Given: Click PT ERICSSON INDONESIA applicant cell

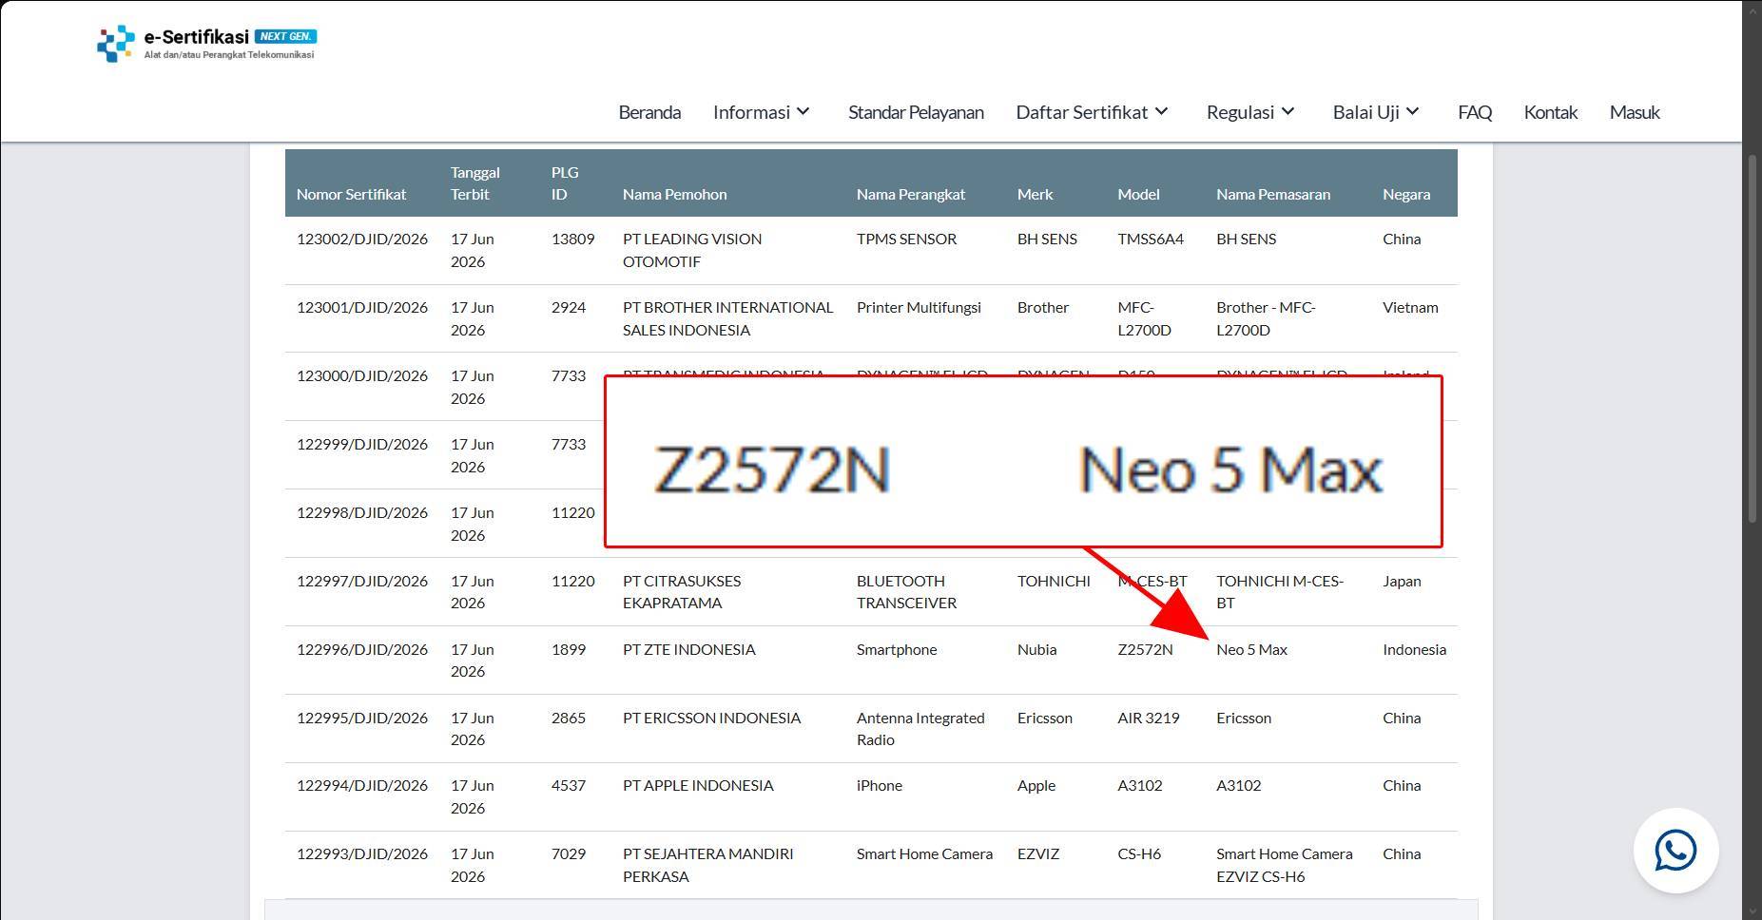Looking at the screenshot, I should [x=711, y=718].
